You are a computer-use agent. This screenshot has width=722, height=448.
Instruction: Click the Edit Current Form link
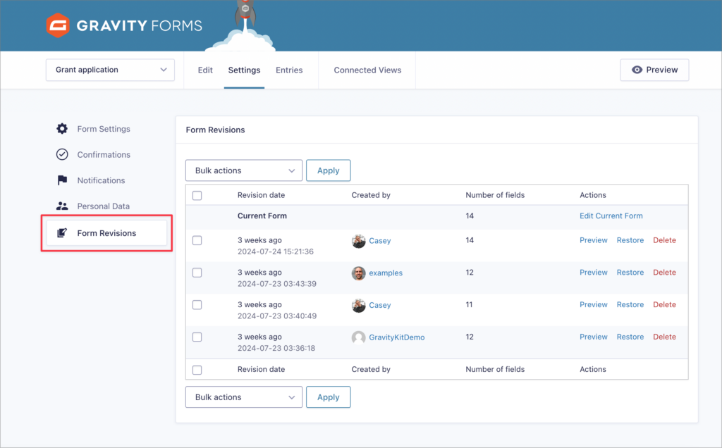(611, 216)
